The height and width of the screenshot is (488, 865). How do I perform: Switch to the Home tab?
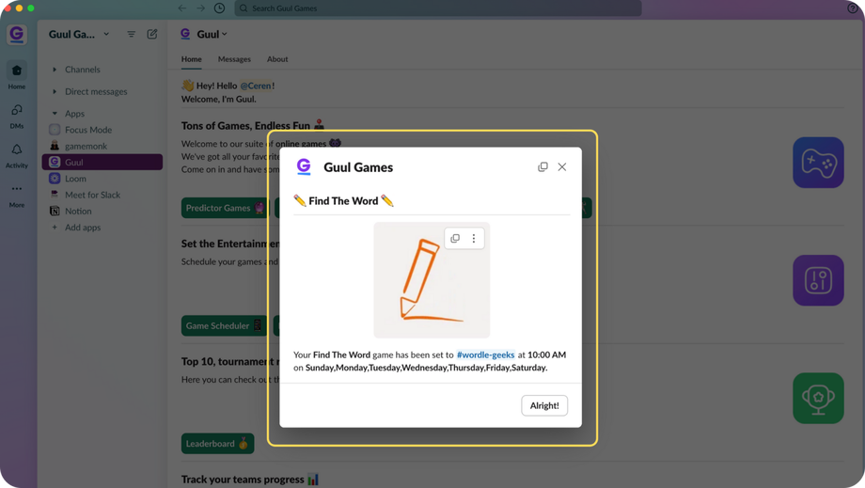[192, 59]
